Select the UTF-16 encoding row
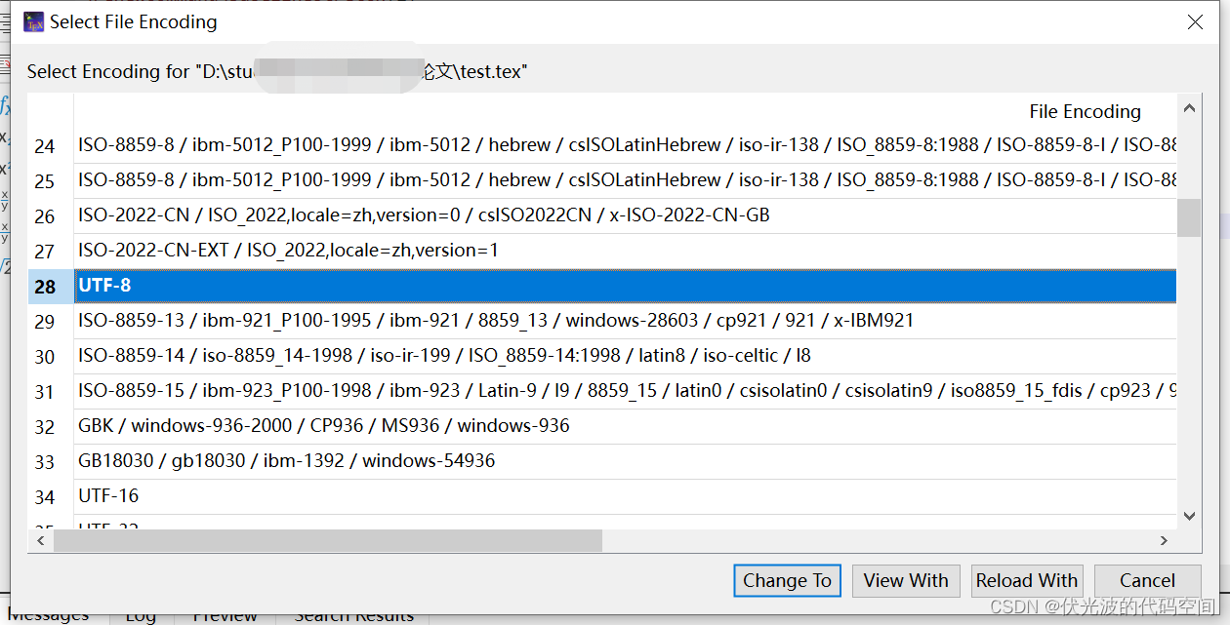The height and width of the screenshot is (625, 1230). coord(322,495)
